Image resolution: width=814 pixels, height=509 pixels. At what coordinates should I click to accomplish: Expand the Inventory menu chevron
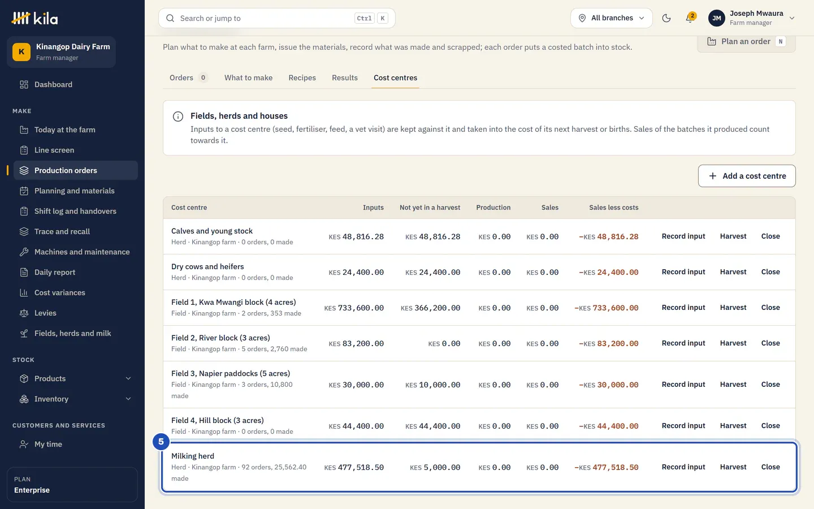click(x=128, y=399)
